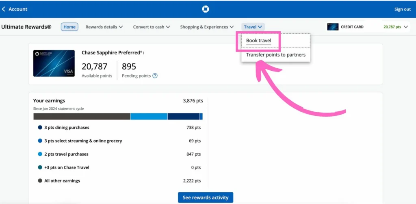Click 3 pts select streaming & online grocery

tap(83, 141)
